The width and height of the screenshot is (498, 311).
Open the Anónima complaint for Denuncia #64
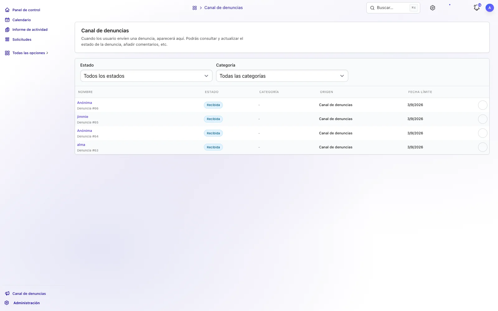85,131
